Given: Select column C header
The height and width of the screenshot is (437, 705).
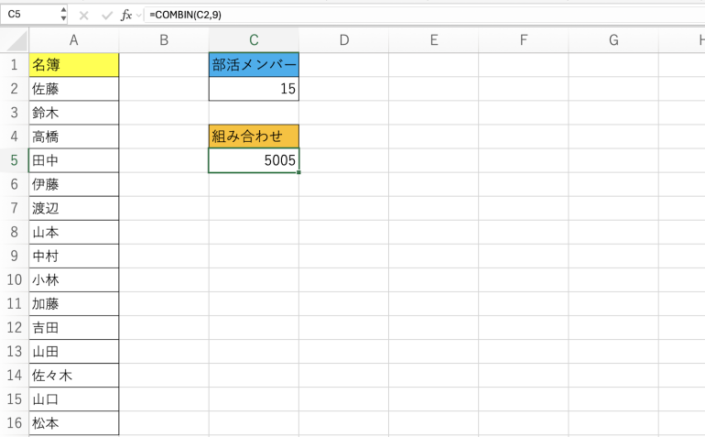Looking at the screenshot, I should [254, 40].
